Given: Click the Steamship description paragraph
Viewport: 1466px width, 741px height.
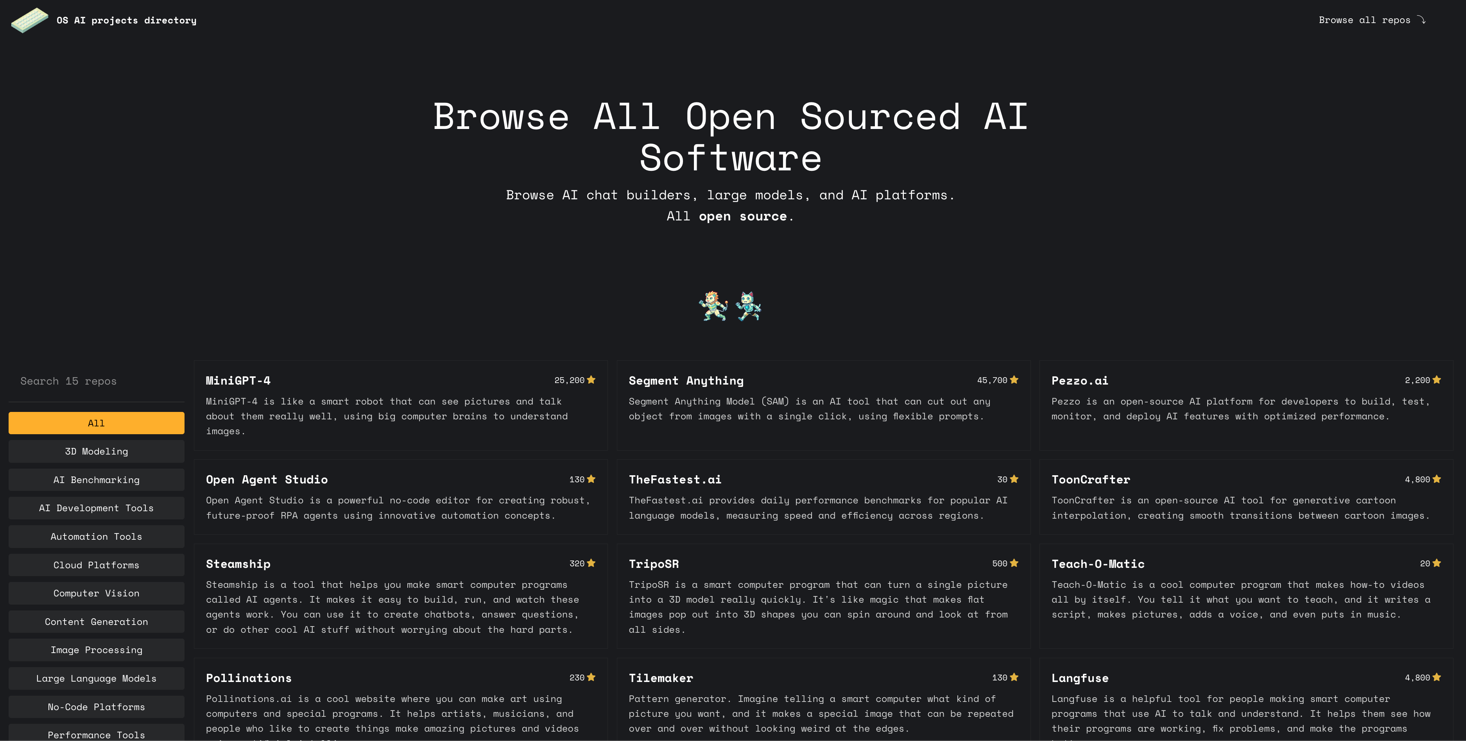Looking at the screenshot, I should click(x=392, y=607).
